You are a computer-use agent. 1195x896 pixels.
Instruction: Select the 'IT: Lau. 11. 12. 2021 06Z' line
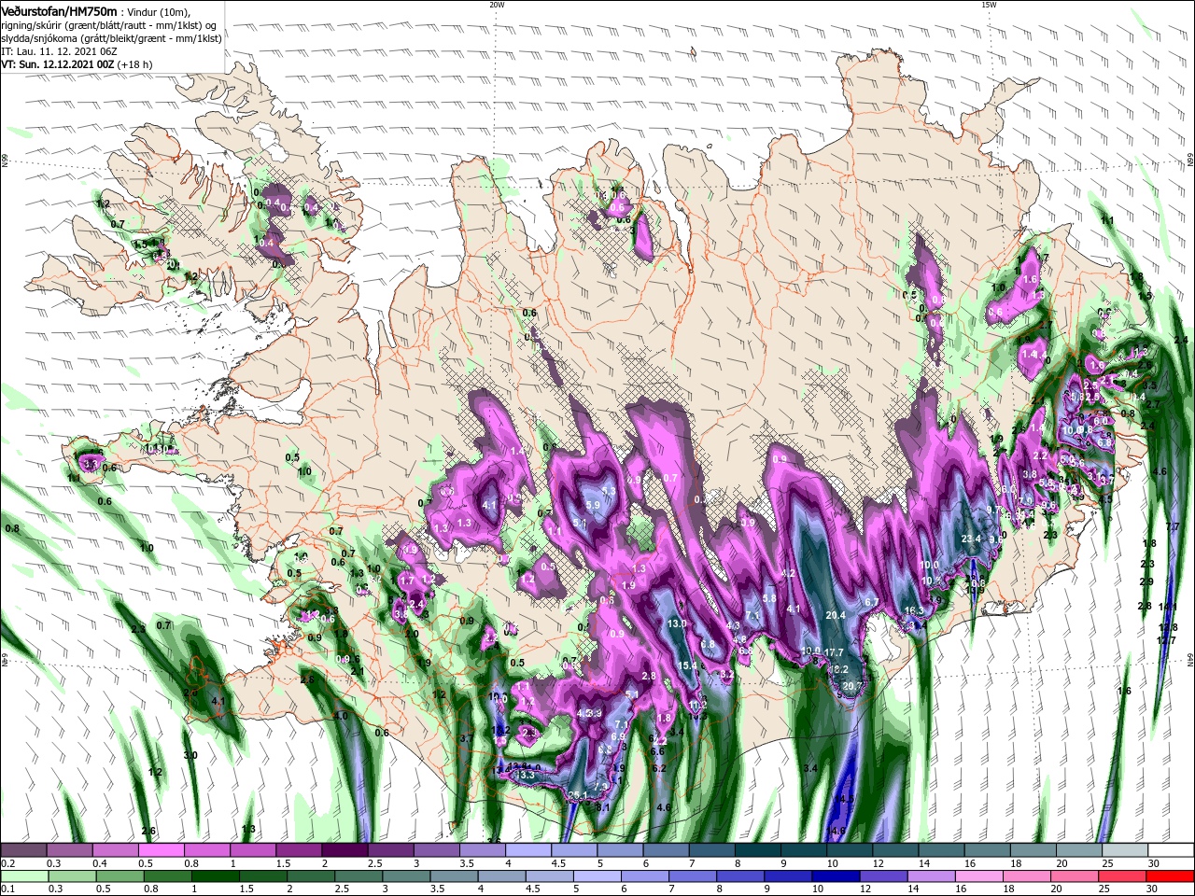click(x=58, y=51)
